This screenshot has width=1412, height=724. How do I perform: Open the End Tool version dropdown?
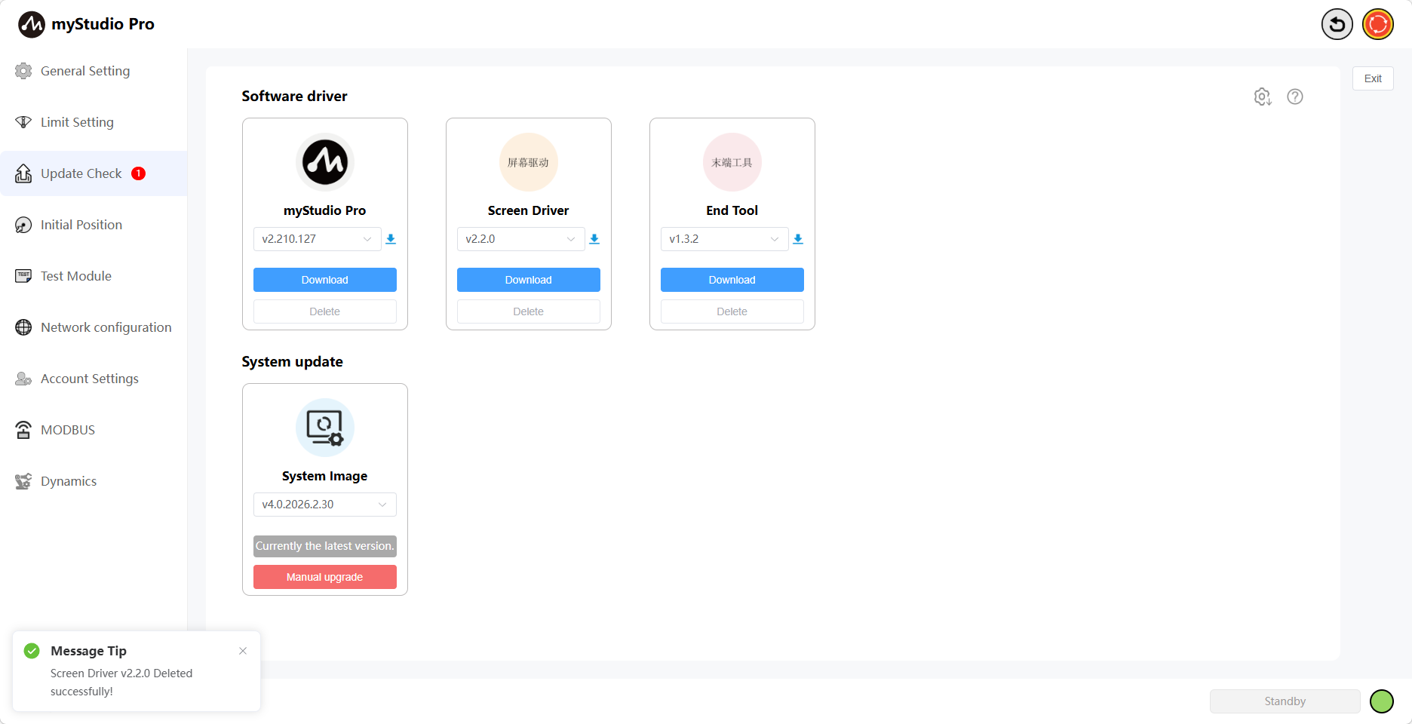pyautogui.click(x=724, y=239)
